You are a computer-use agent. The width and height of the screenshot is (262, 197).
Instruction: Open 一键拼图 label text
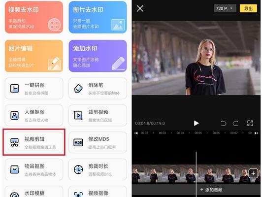pos(34,85)
